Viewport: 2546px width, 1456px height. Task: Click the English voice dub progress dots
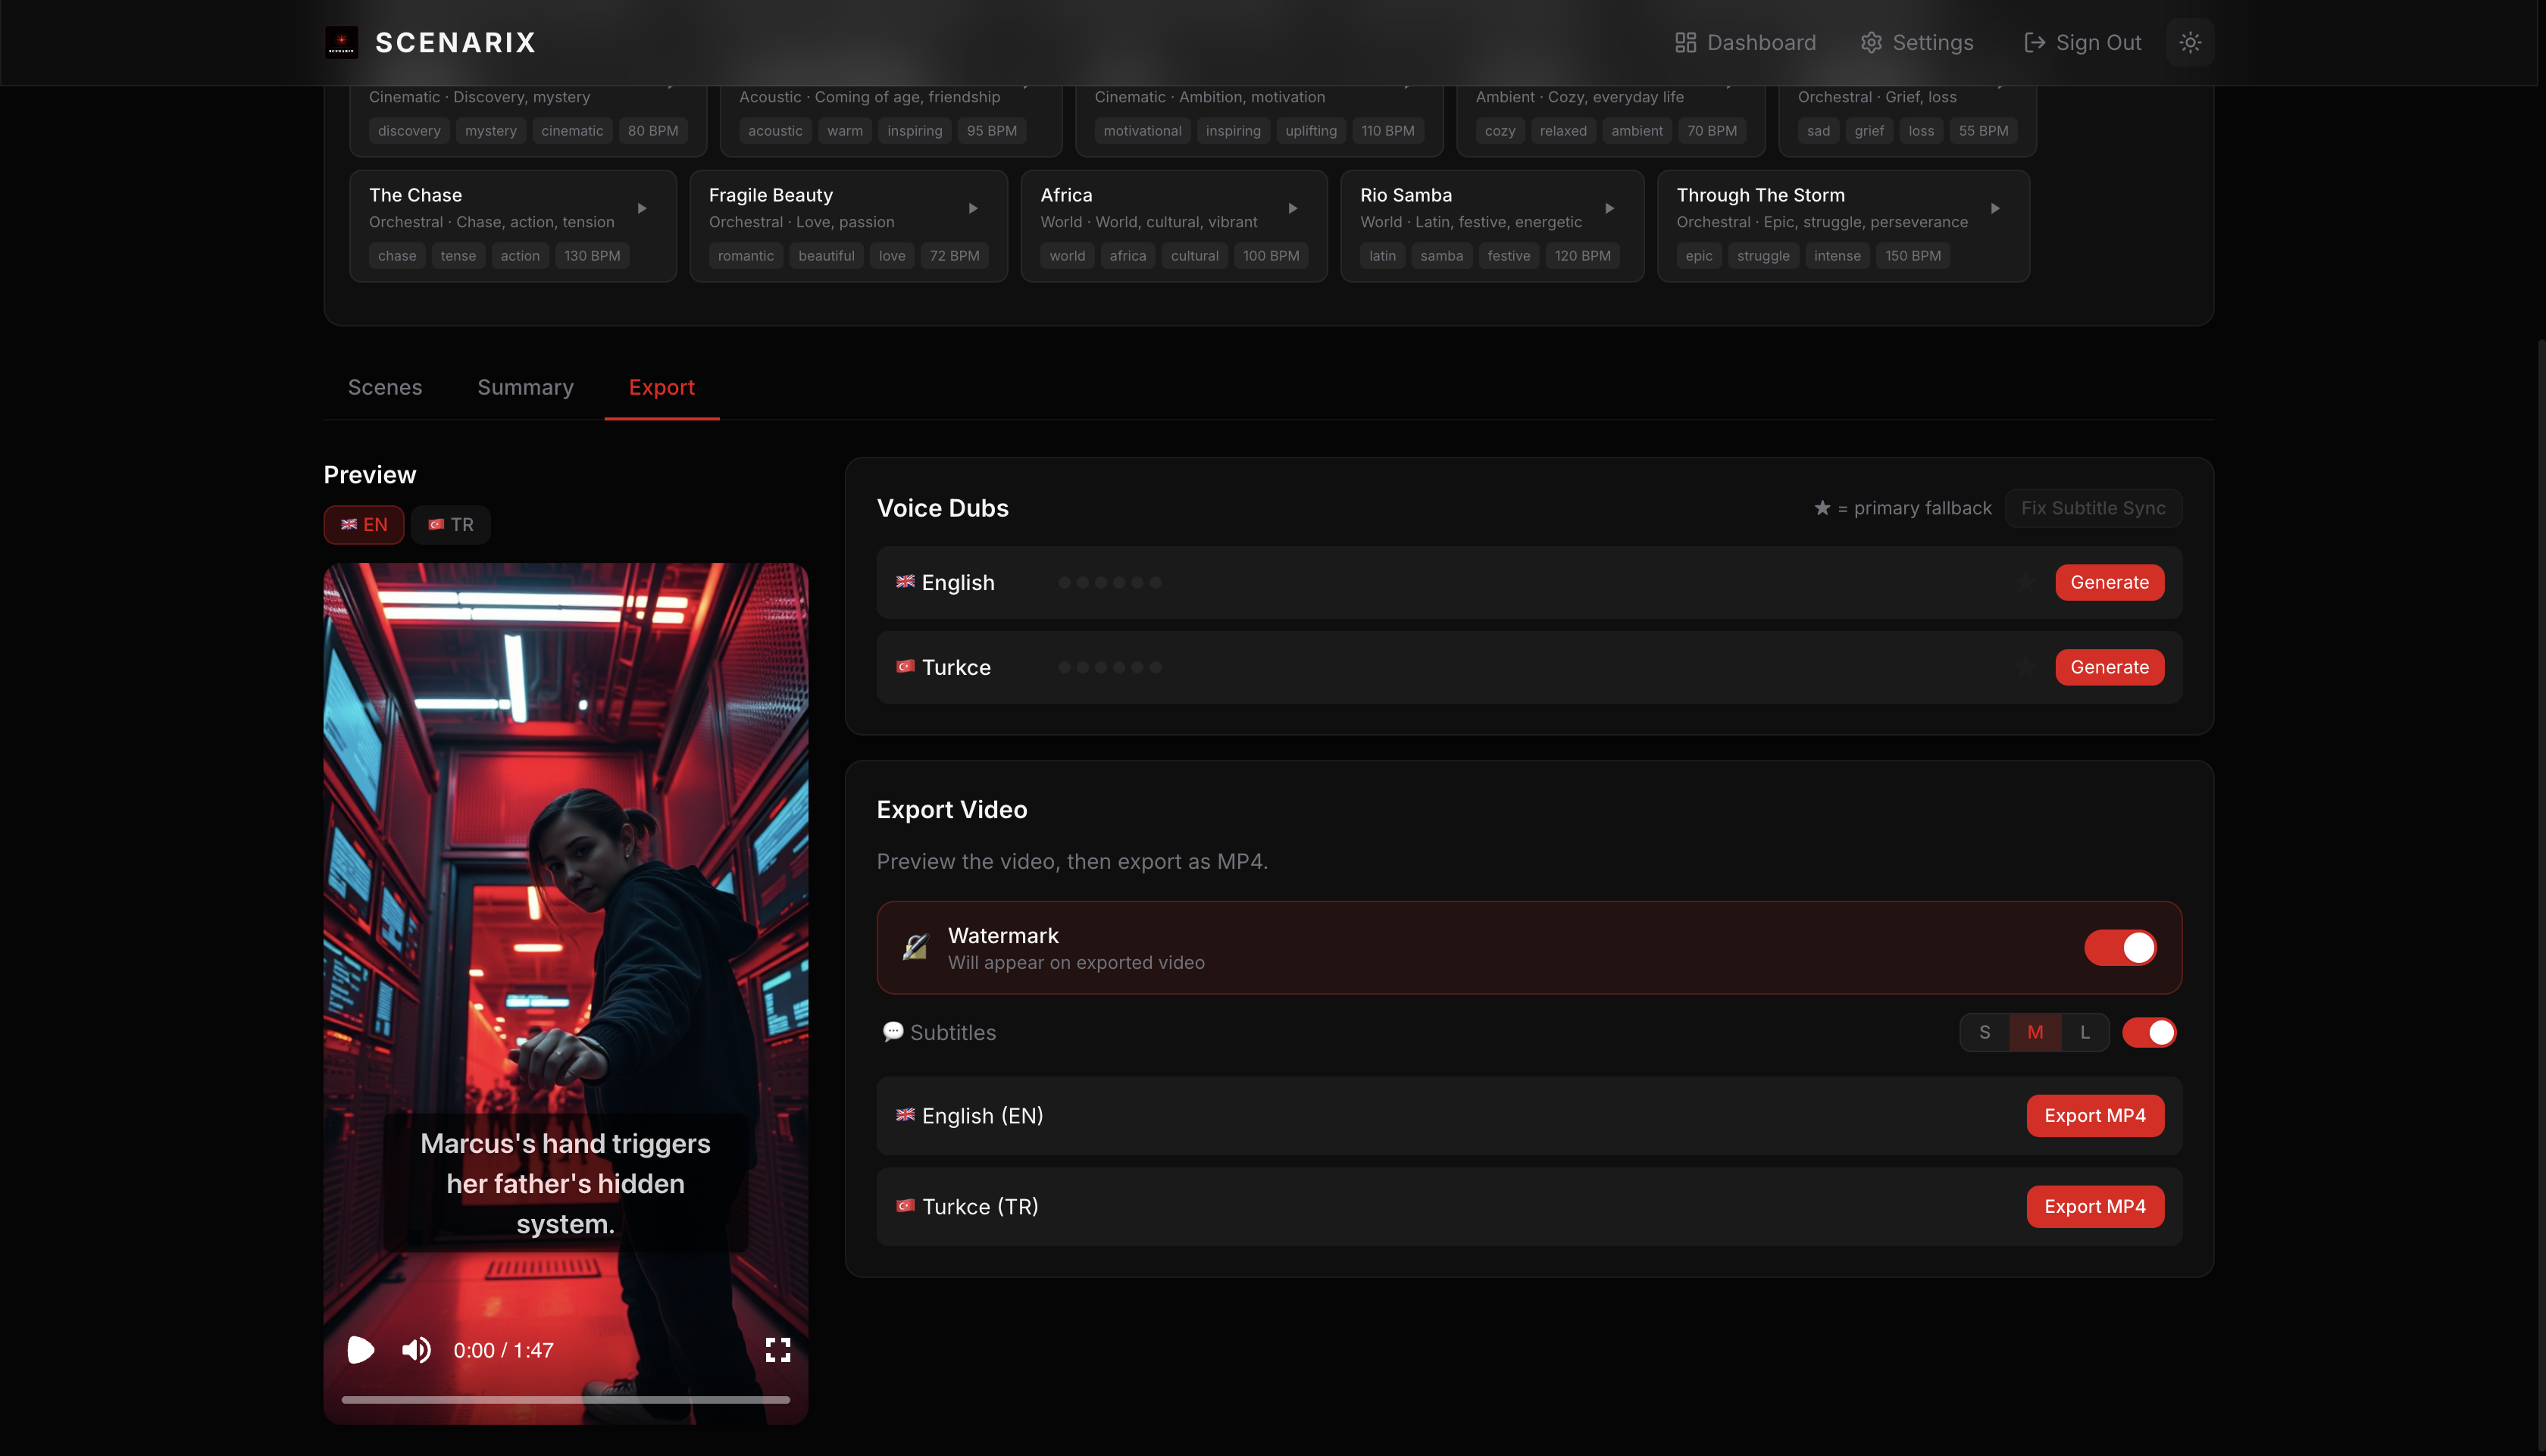(x=1109, y=582)
